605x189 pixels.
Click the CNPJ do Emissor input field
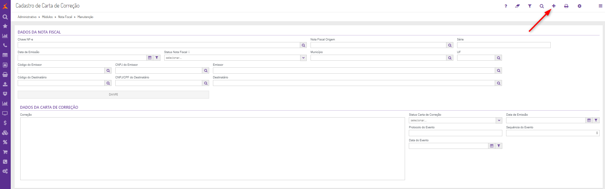(159, 70)
